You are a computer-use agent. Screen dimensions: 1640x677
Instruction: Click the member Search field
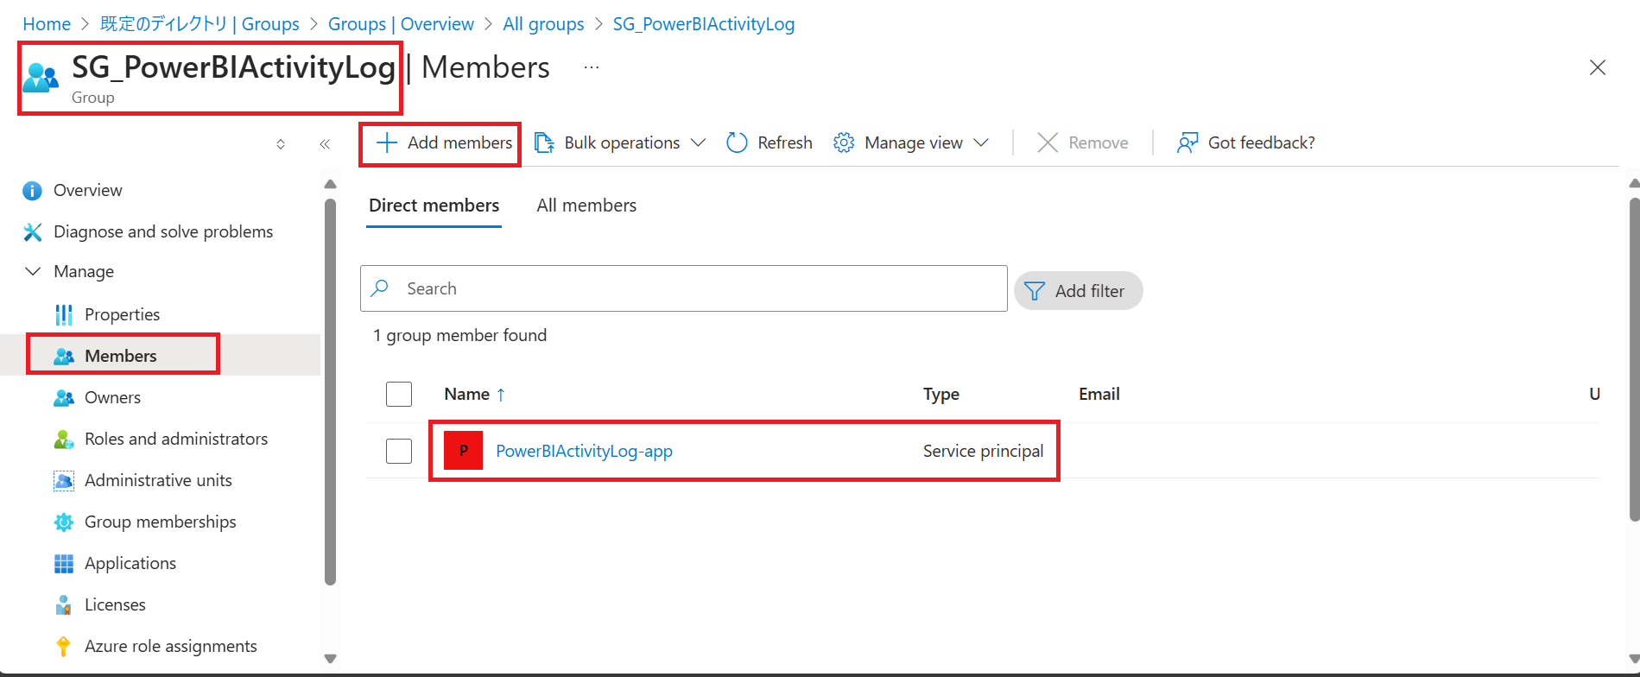pyautogui.click(x=684, y=288)
